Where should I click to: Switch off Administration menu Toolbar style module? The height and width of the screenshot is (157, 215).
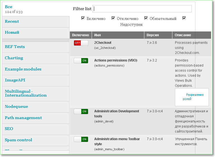(81, 139)
